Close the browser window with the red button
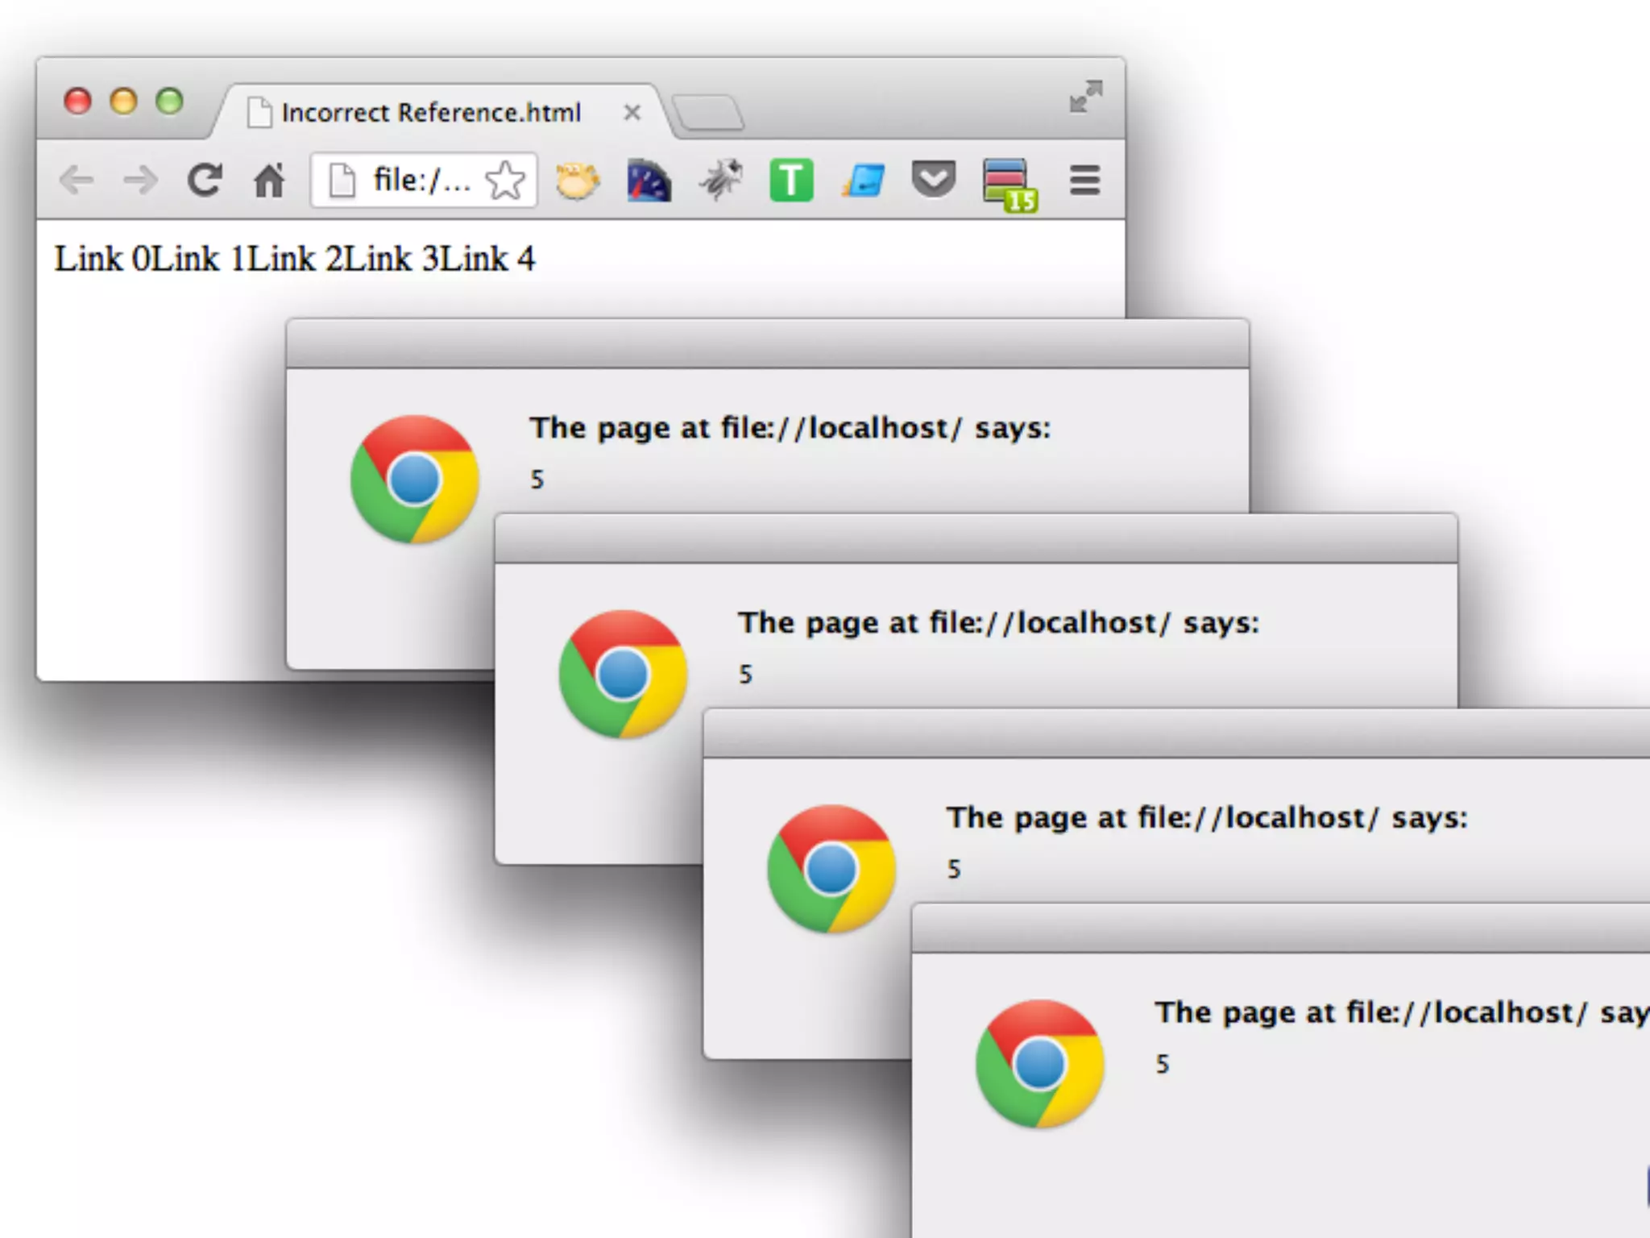 tap(78, 102)
